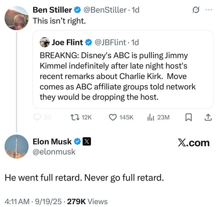Click the 4:11 AM timestamp
The image size is (218, 207).
click(x=17, y=202)
